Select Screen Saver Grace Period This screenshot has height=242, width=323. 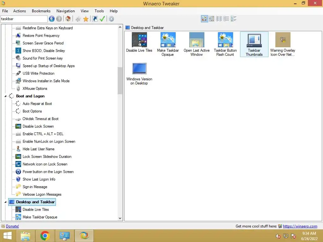tap(43, 43)
